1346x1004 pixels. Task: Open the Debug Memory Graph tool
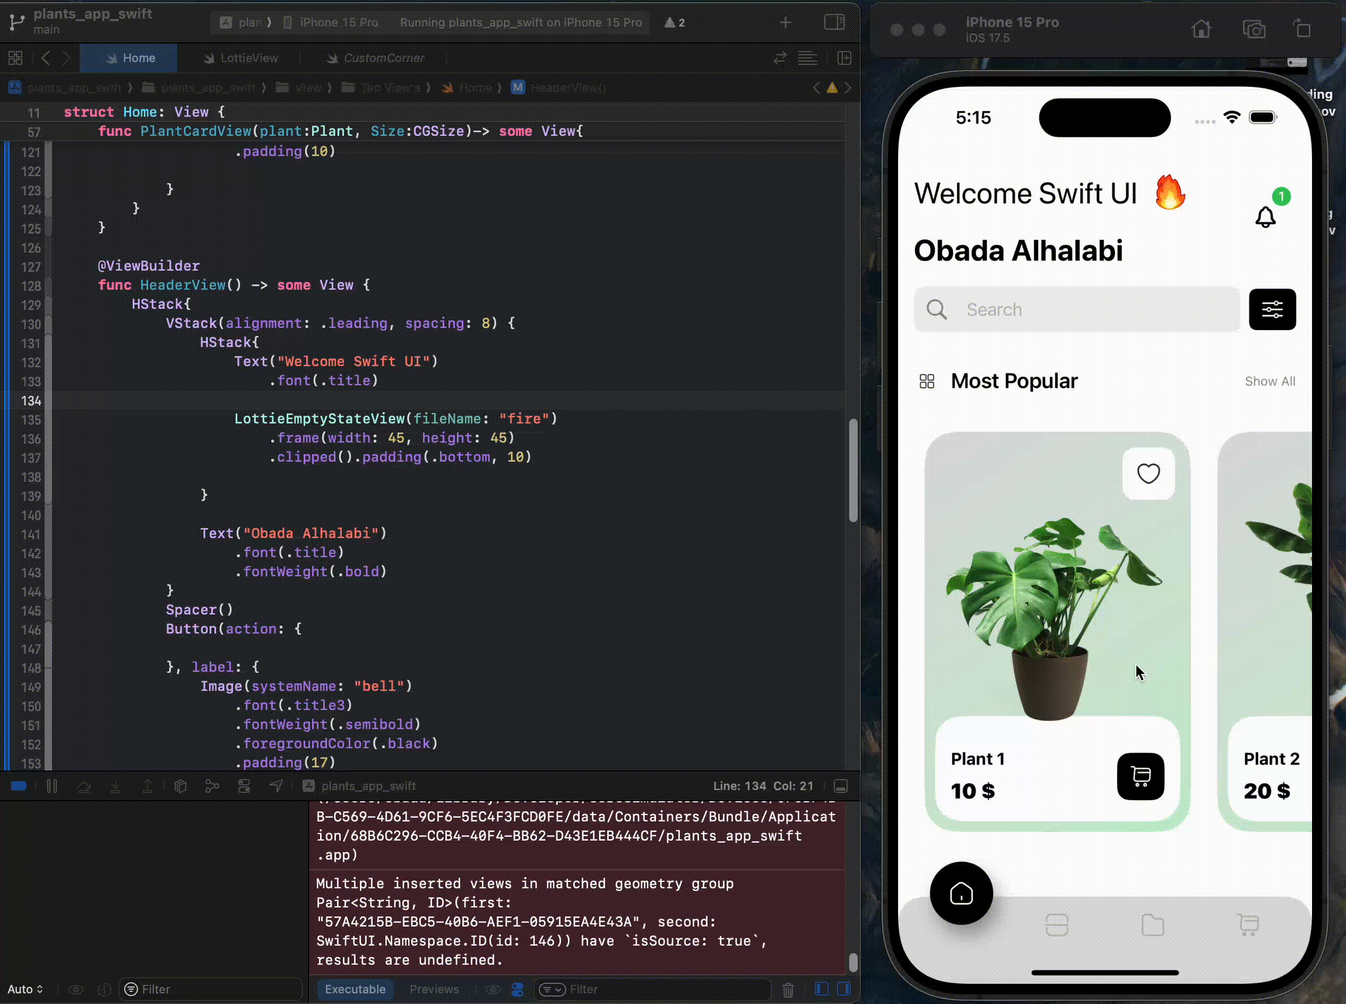[x=212, y=786]
